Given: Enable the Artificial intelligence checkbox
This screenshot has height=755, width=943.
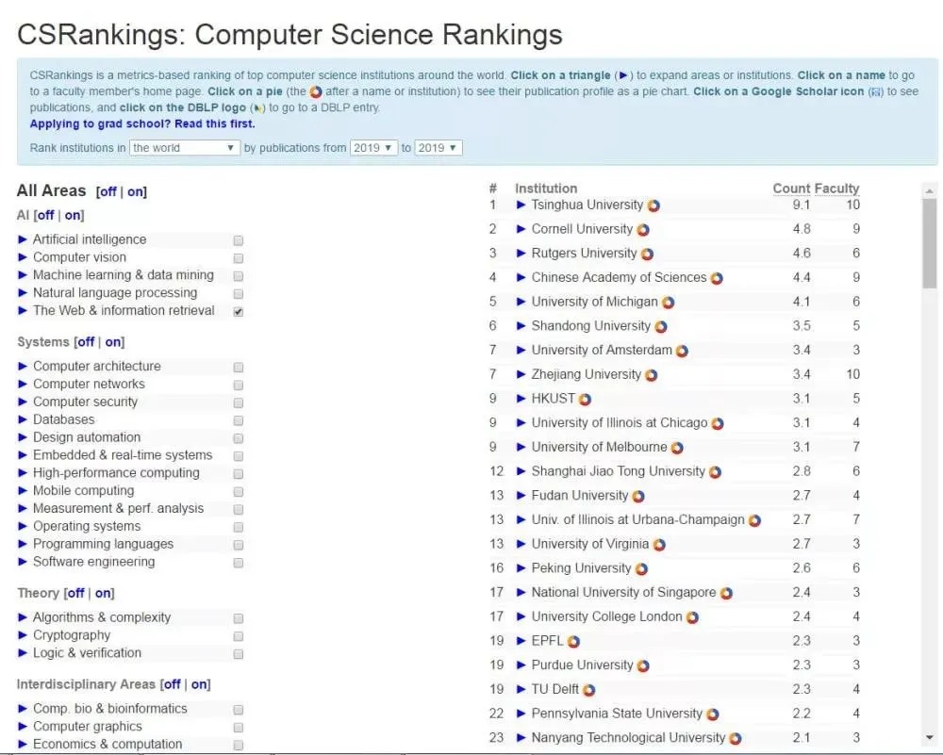Looking at the screenshot, I should (x=239, y=240).
